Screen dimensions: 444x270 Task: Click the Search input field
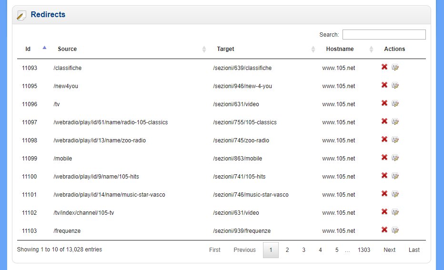383,35
